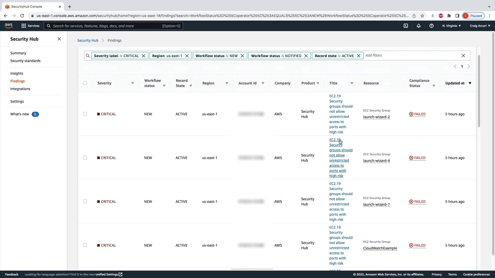495x278 pixels.
Task: Open the help question mark icon
Action: (432, 26)
